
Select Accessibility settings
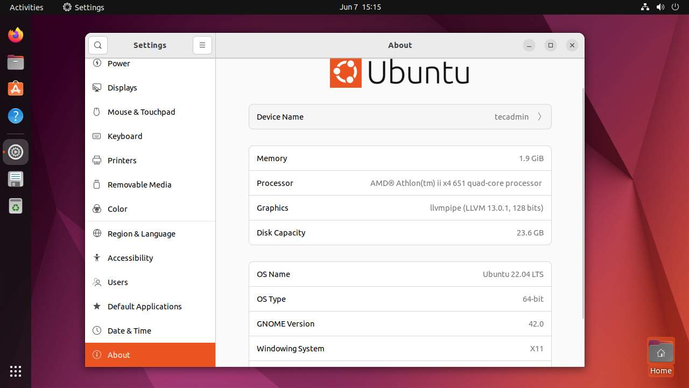click(x=130, y=258)
